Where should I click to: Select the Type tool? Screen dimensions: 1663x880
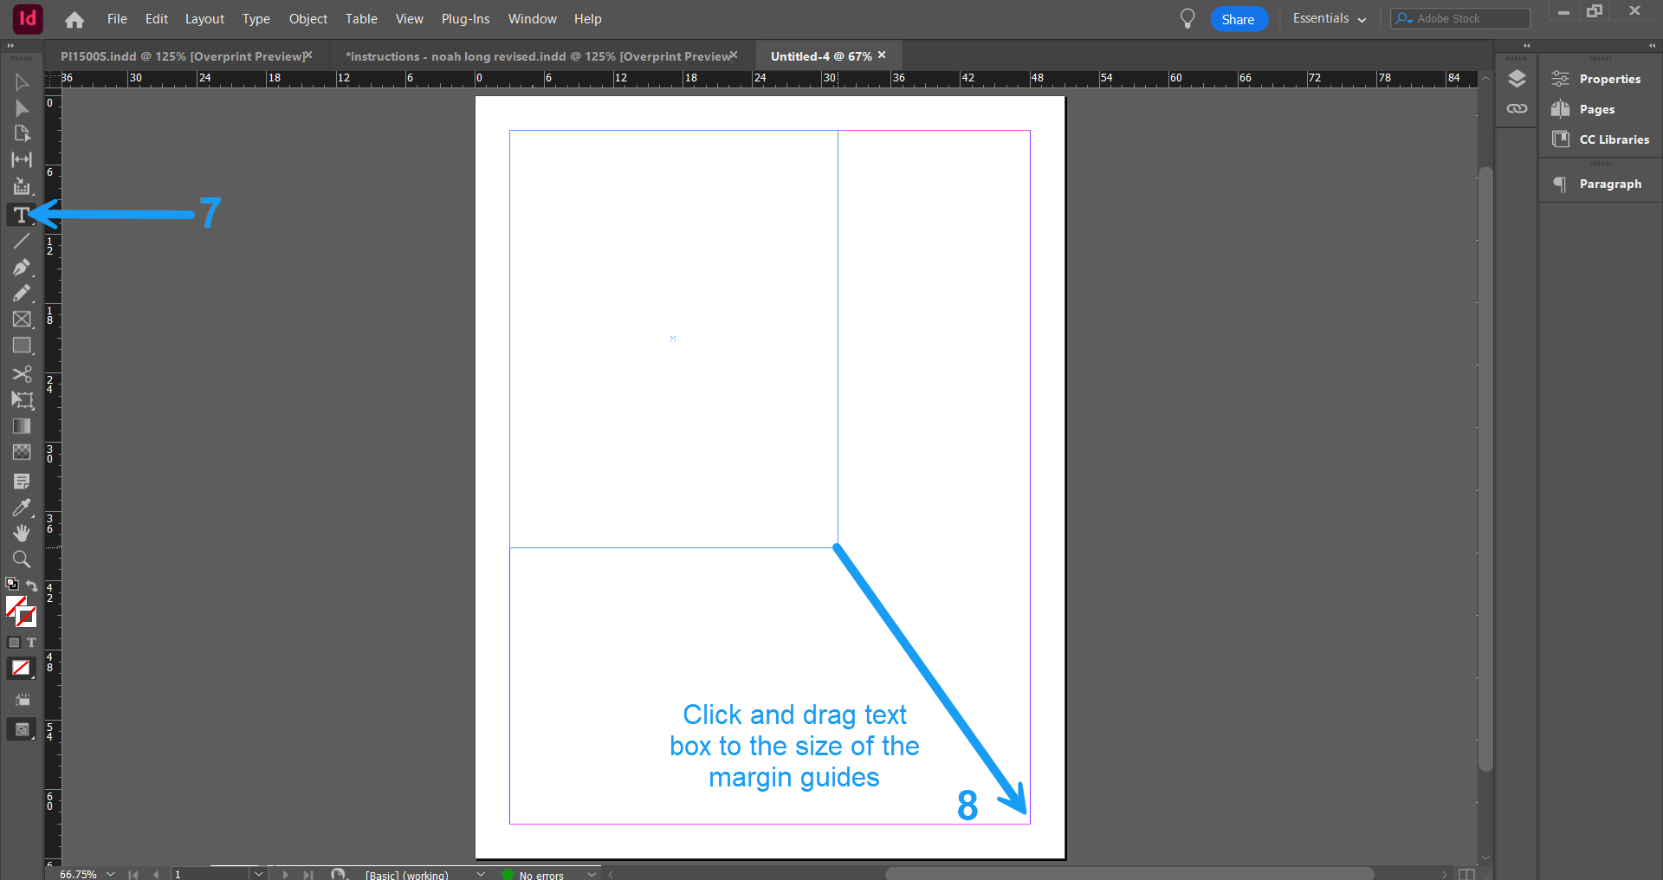pos(21,215)
